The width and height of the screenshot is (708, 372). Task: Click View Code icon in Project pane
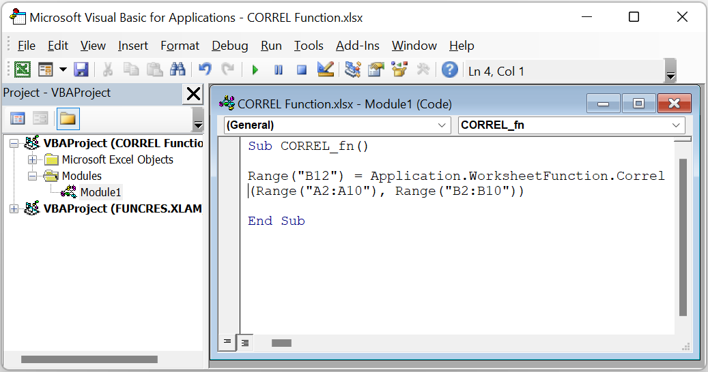(x=18, y=119)
